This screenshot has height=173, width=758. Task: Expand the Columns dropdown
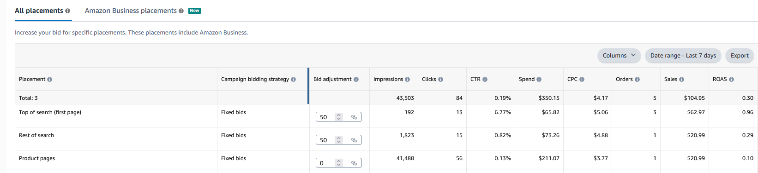coord(619,56)
